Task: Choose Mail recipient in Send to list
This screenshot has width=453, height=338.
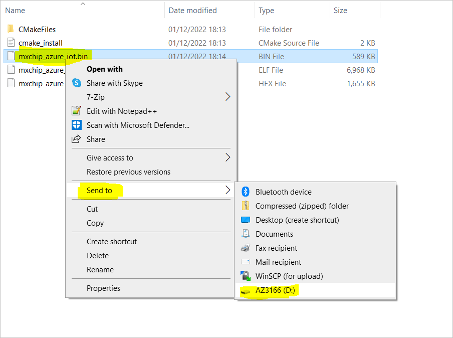Action: tap(278, 262)
